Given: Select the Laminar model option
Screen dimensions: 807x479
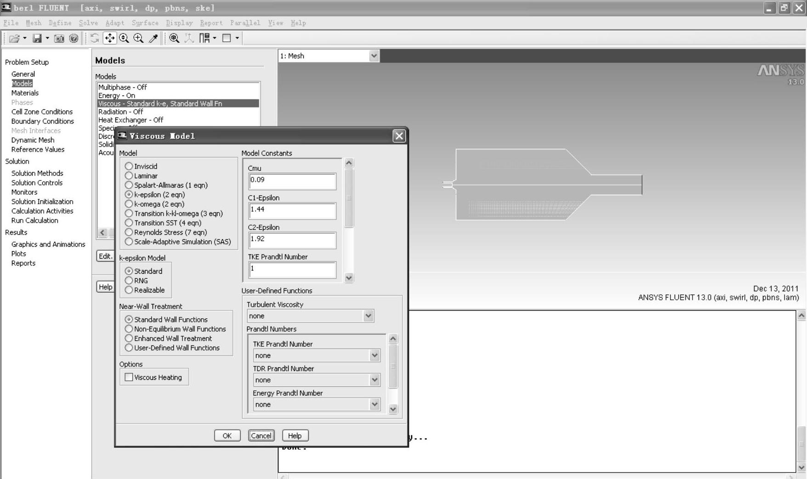Looking at the screenshot, I should [141, 176].
